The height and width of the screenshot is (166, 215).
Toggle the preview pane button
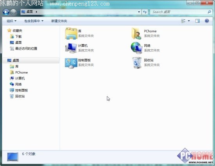(x=197, y=21)
